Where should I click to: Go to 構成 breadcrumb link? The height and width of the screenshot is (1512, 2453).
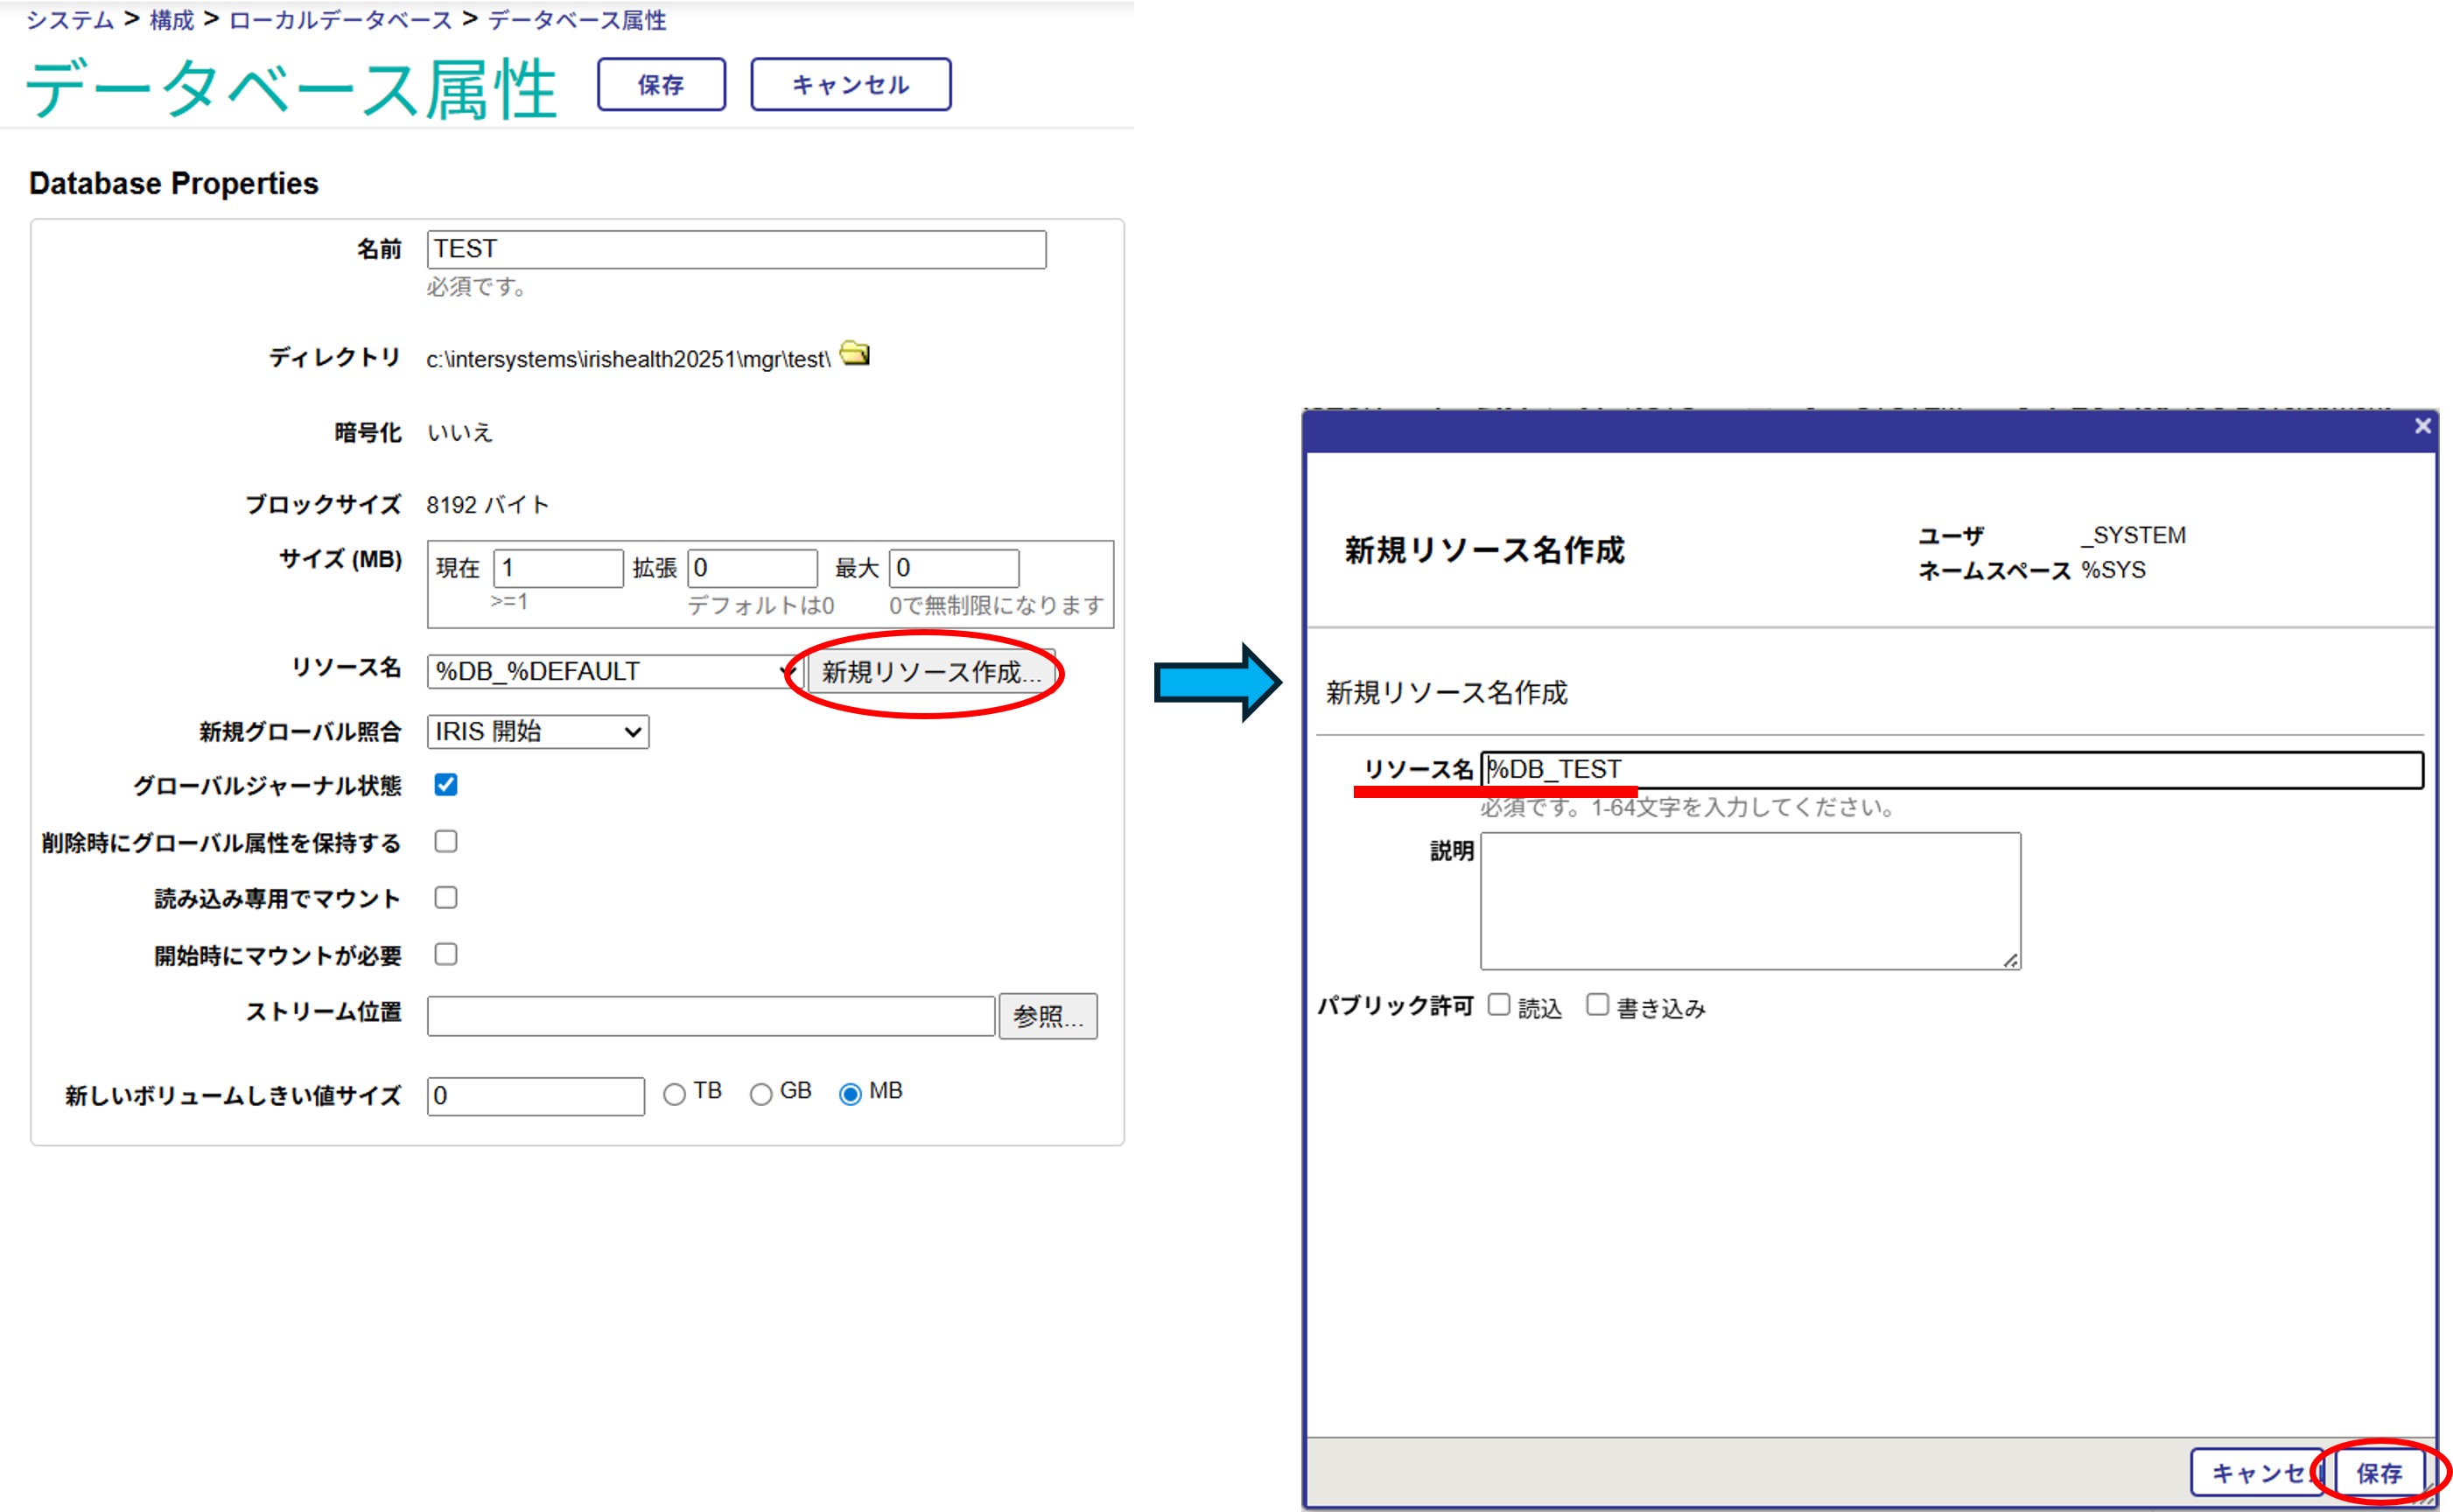pyautogui.click(x=171, y=20)
